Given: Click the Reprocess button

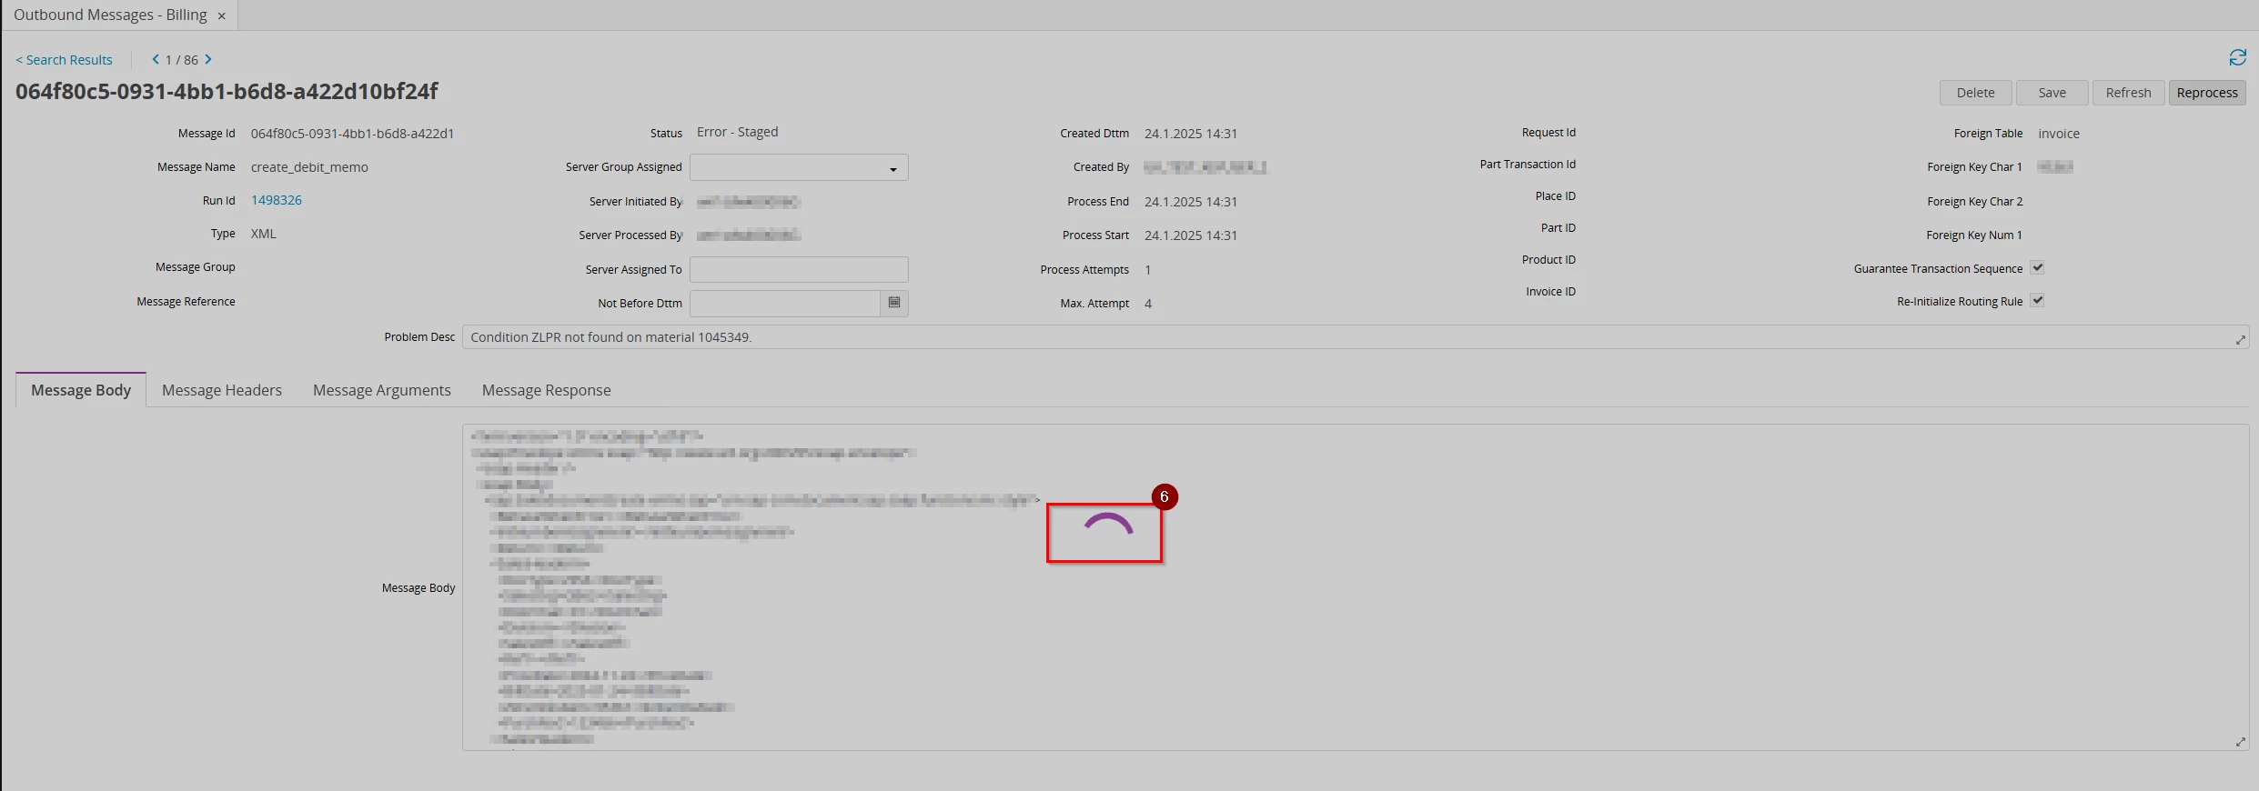Looking at the screenshot, I should [x=2207, y=93].
